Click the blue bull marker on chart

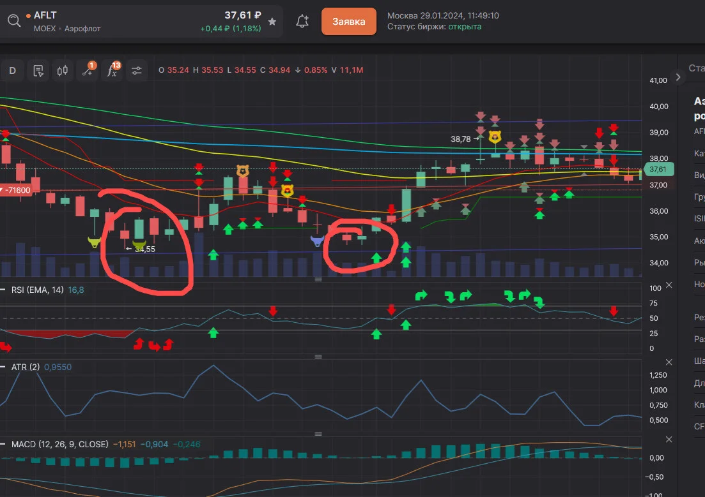click(318, 241)
